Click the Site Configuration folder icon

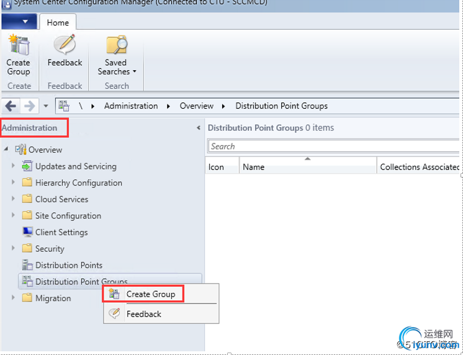click(x=27, y=215)
